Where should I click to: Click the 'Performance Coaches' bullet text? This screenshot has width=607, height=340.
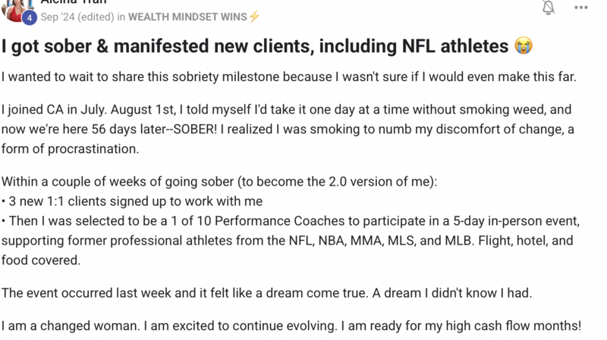coord(291,241)
